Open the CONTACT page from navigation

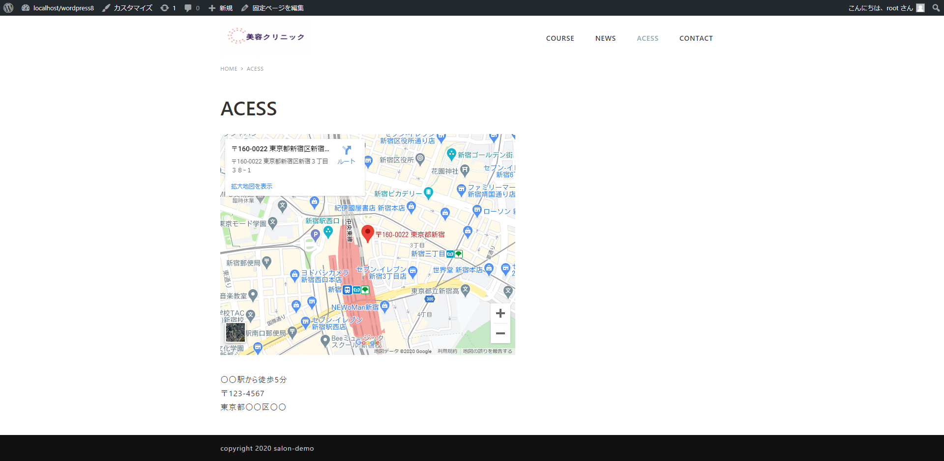(x=696, y=38)
